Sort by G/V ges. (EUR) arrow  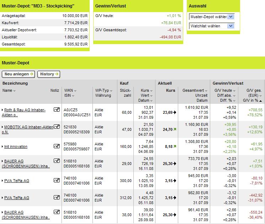coord(260,96)
